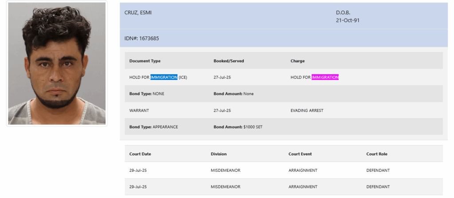The width and height of the screenshot is (454, 198).
Task: Select the name text CRUZ, ESMI
Action: 138,12
